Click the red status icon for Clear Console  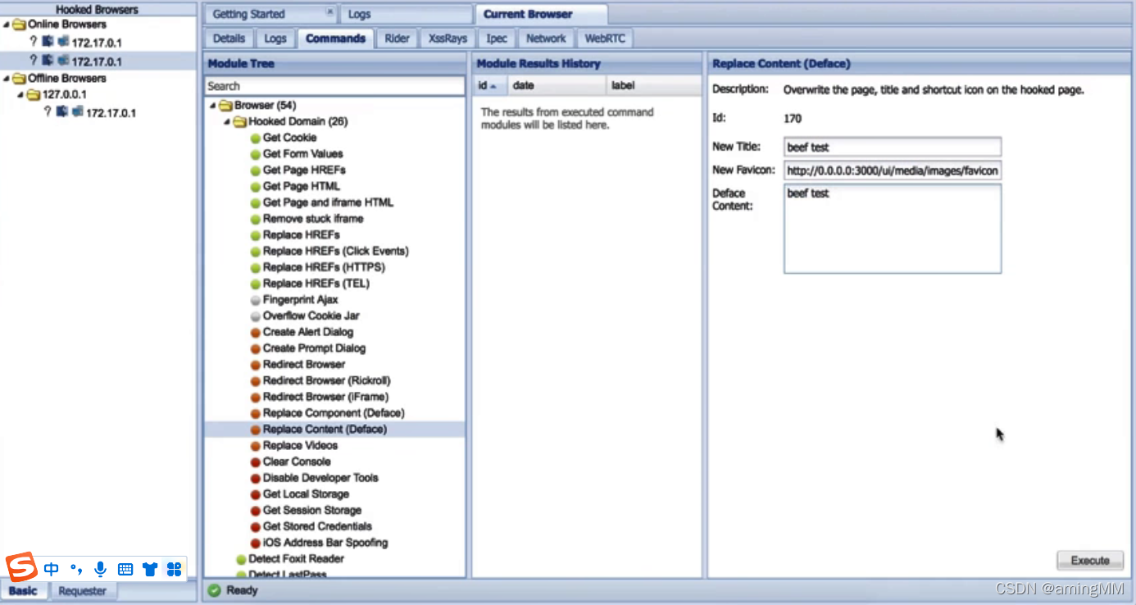pyautogui.click(x=256, y=462)
